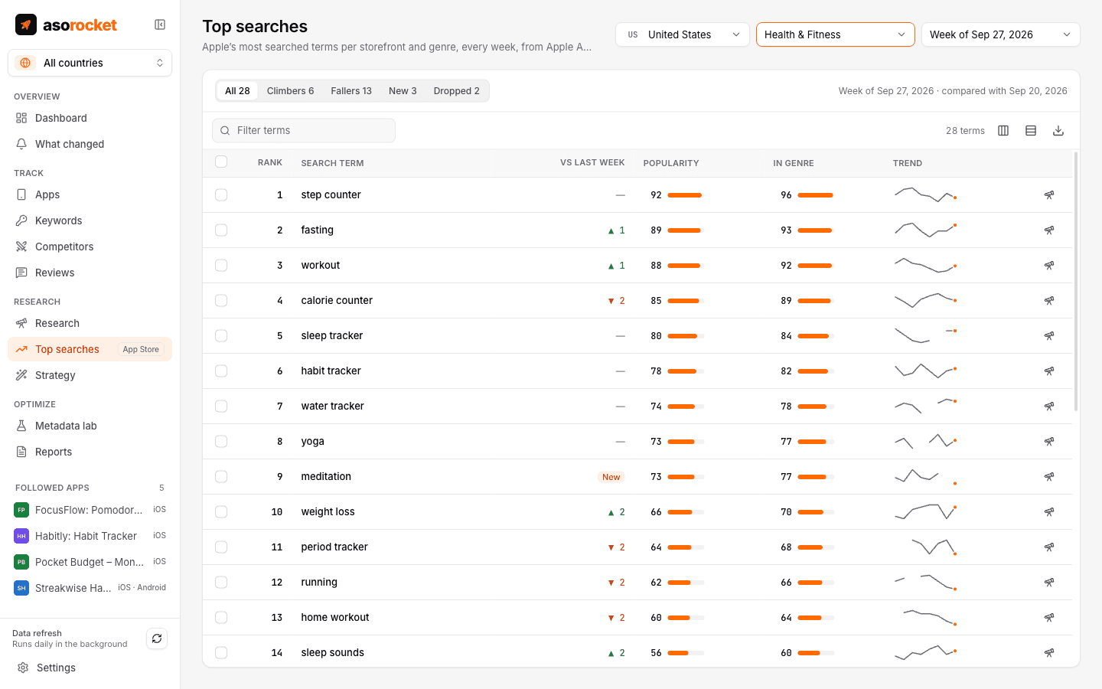1102x689 pixels.
Task: Click the asorocket logo
Action: point(67,24)
